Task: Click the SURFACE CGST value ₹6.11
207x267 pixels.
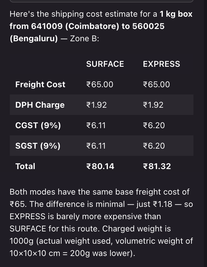Action: tap(96, 126)
